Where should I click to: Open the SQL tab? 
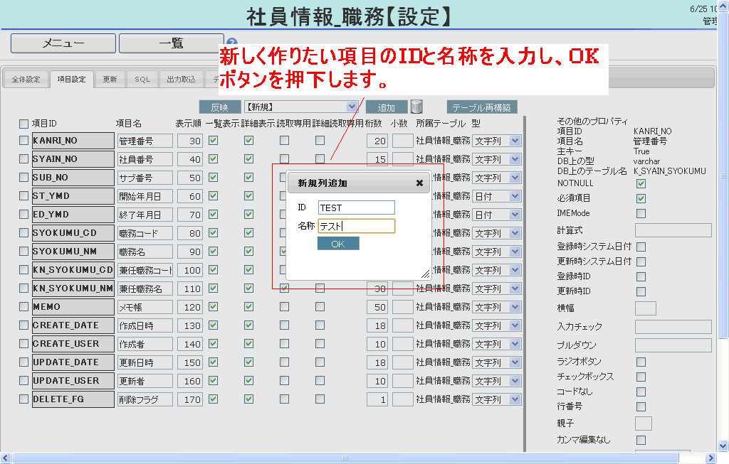(142, 80)
